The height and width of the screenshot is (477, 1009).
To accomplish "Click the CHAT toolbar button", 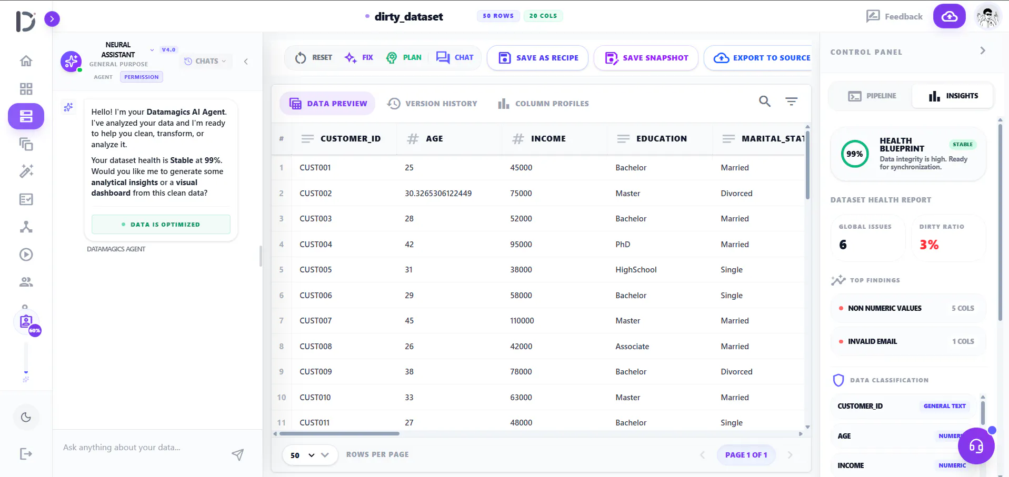I will click(455, 58).
